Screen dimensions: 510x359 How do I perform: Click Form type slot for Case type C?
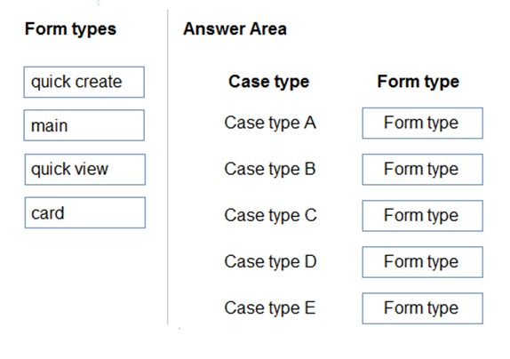[x=423, y=216]
